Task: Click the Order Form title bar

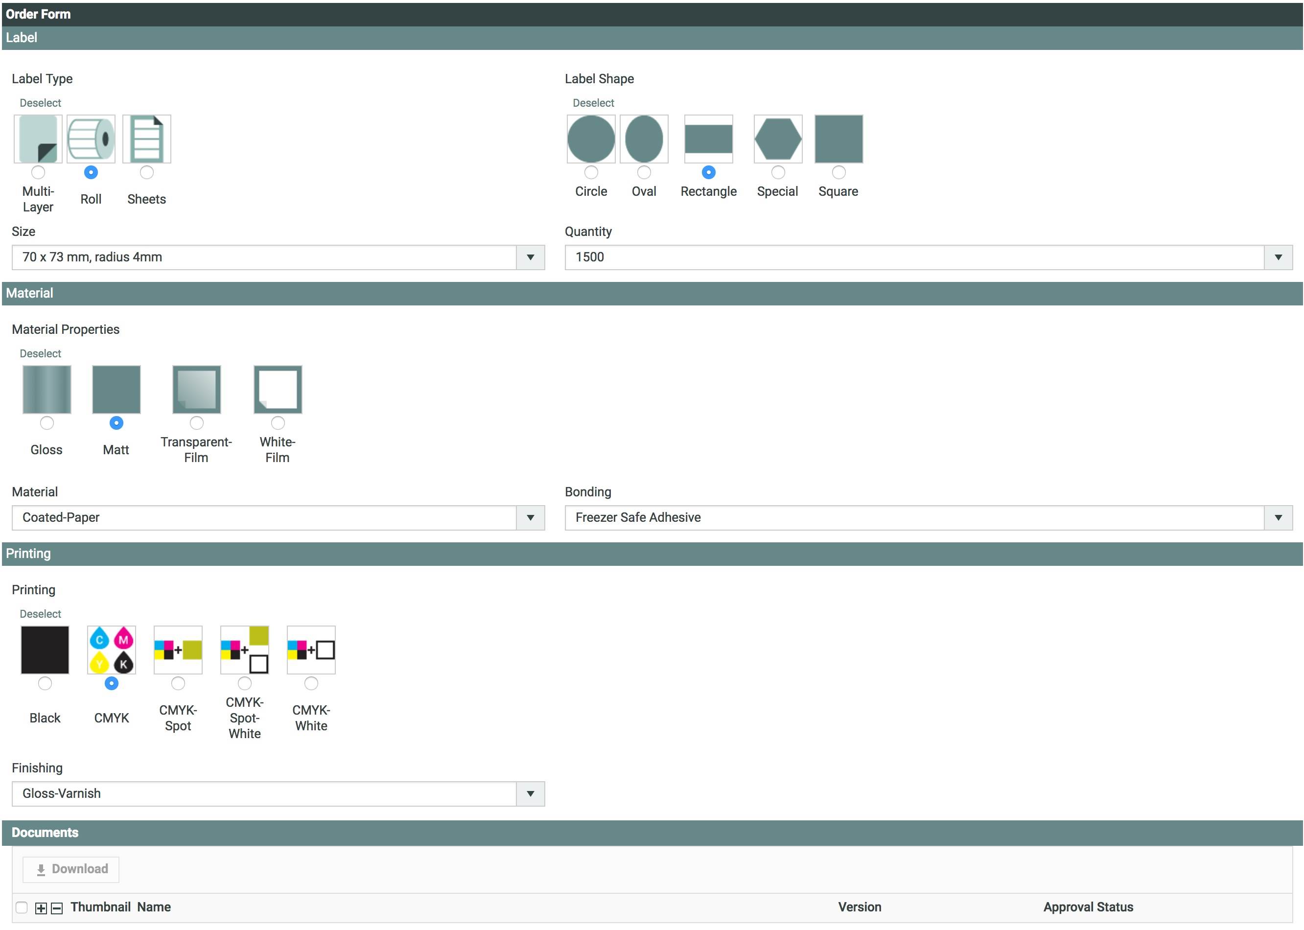Action: (652, 14)
